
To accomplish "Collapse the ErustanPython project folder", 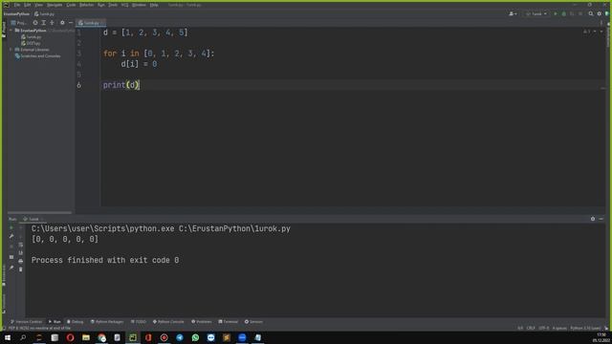I will click(x=11, y=30).
